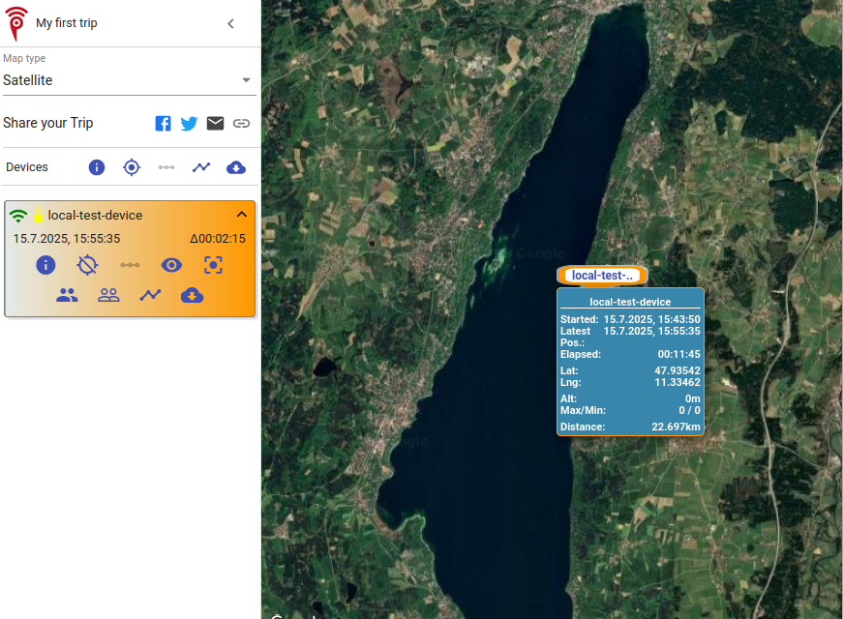843x619 pixels.
Task: Enable auto-centering for local-test-device
Action: pyautogui.click(x=87, y=265)
